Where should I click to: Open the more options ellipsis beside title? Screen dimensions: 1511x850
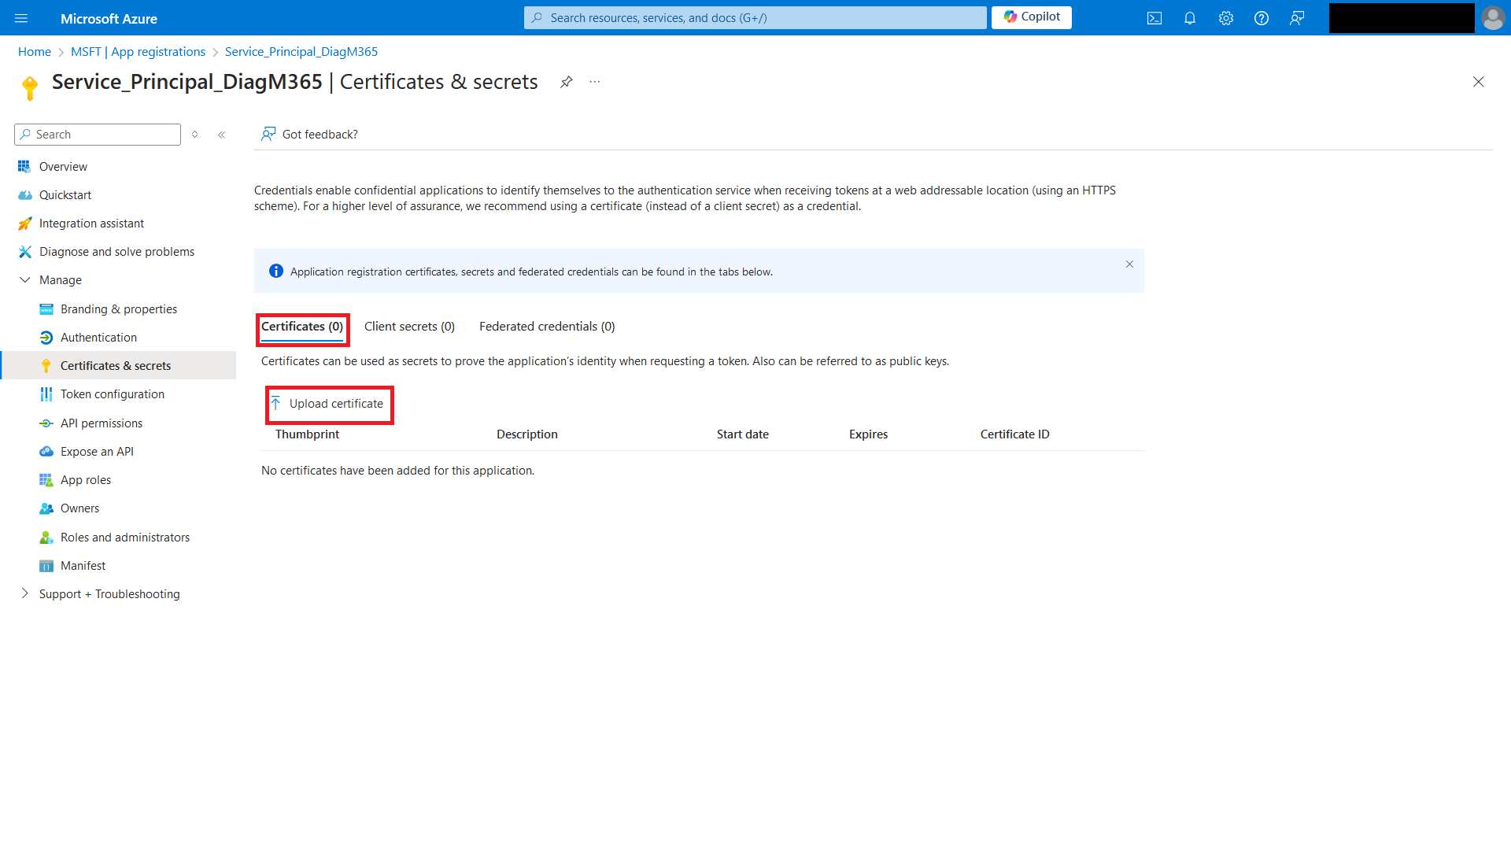[595, 82]
